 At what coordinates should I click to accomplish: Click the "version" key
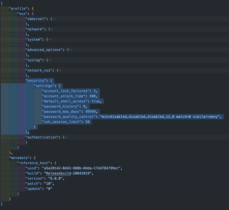[x=35, y=179]
